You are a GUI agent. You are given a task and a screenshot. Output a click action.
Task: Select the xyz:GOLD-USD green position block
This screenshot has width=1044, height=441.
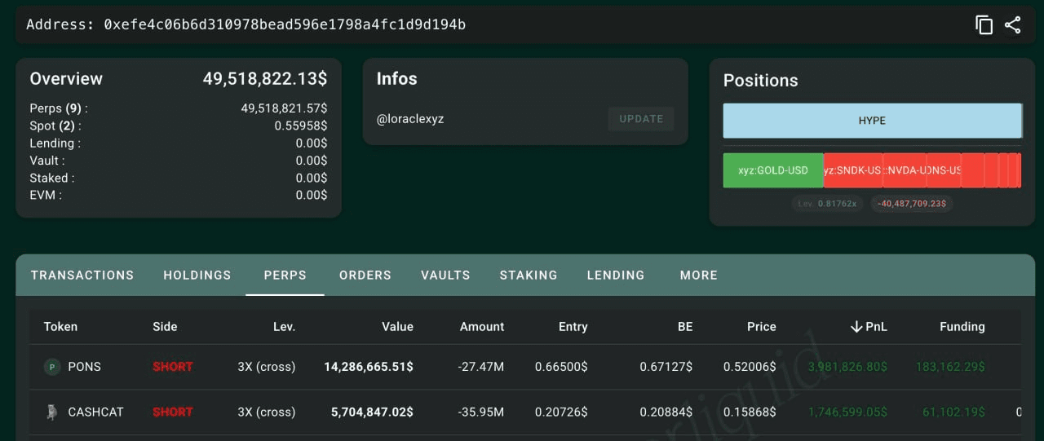(x=773, y=170)
